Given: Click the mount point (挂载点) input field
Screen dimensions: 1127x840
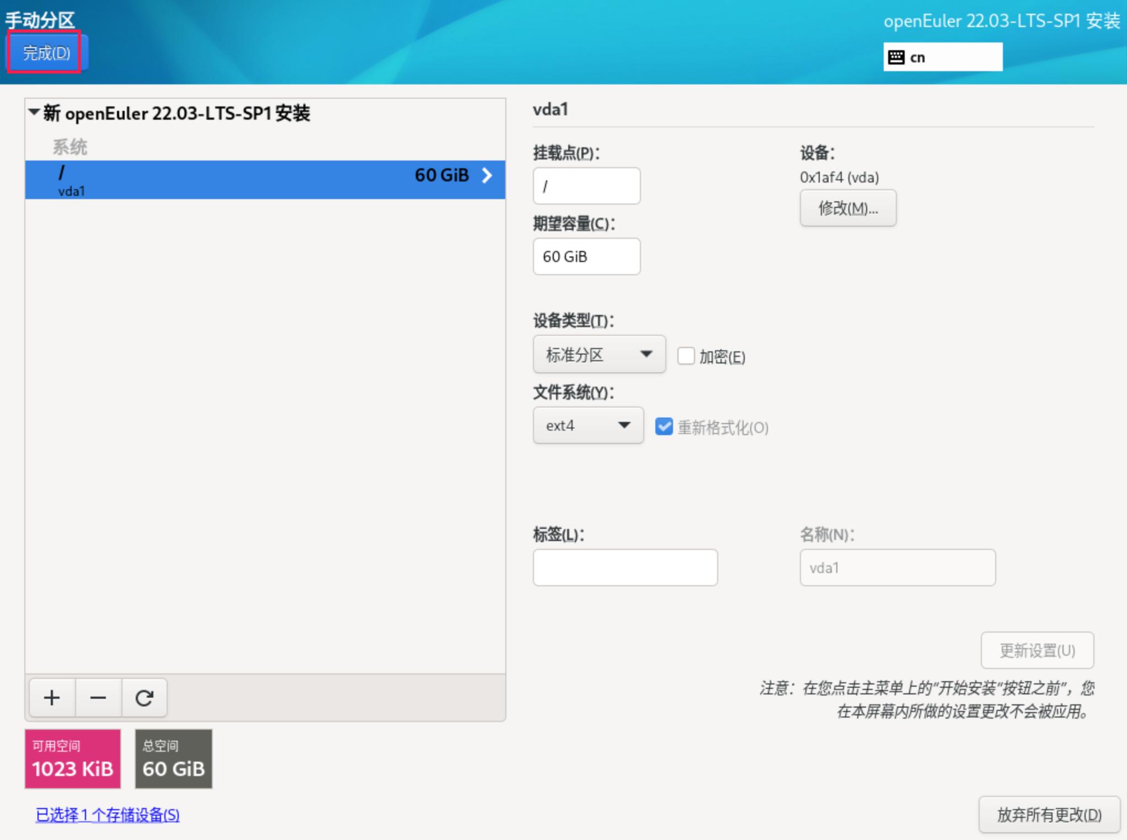Looking at the screenshot, I should (x=586, y=186).
